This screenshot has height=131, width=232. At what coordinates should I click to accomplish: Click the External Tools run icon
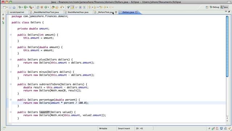pyautogui.click(x=30, y=7)
